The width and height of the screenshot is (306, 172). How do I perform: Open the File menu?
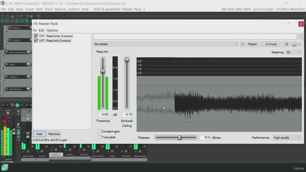(3, 9)
